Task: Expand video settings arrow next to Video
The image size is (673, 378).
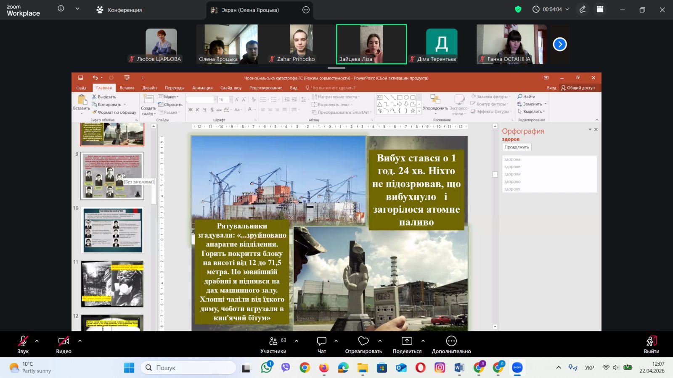Action: point(80,341)
